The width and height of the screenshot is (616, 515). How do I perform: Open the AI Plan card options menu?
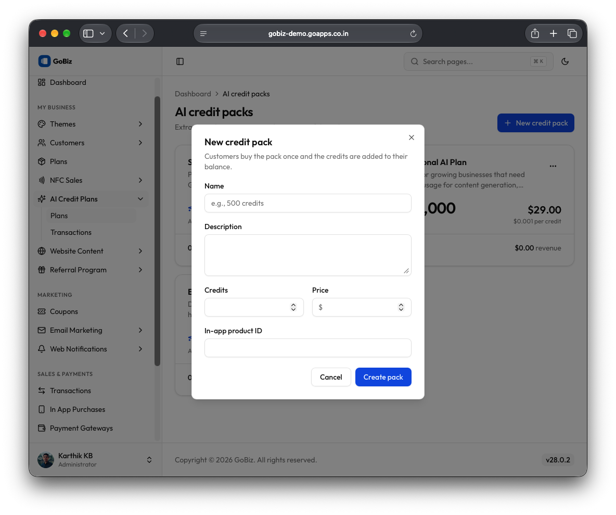(553, 166)
